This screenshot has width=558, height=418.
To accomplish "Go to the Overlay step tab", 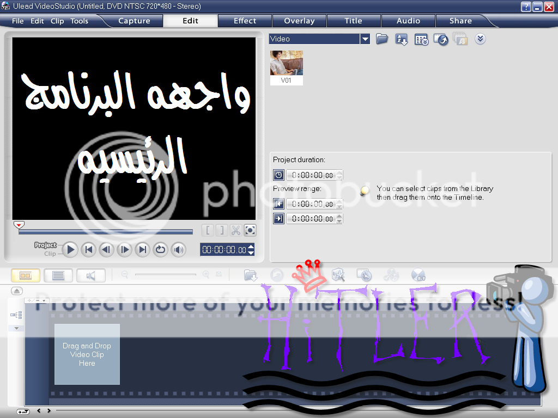I will coord(299,21).
